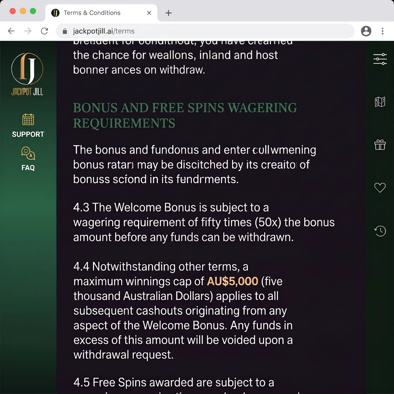This screenshot has height=394, width=394.
Task: Click the macOS green fullscreen button
Action: click(x=33, y=11)
